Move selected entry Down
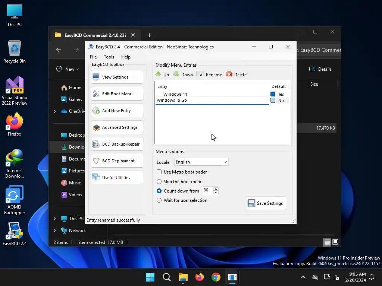 [x=183, y=74]
